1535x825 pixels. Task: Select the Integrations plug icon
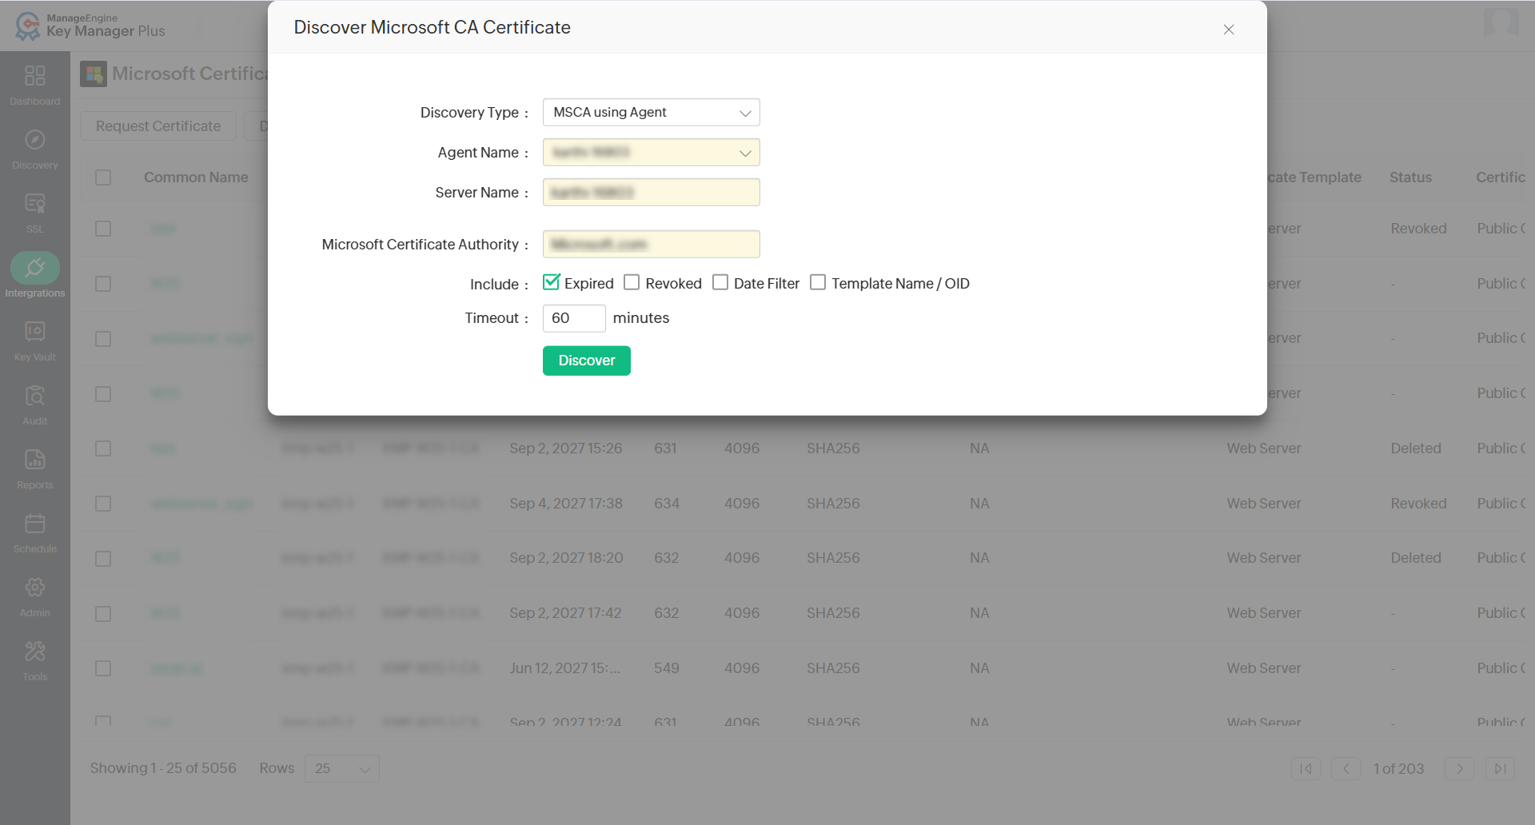click(35, 268)
